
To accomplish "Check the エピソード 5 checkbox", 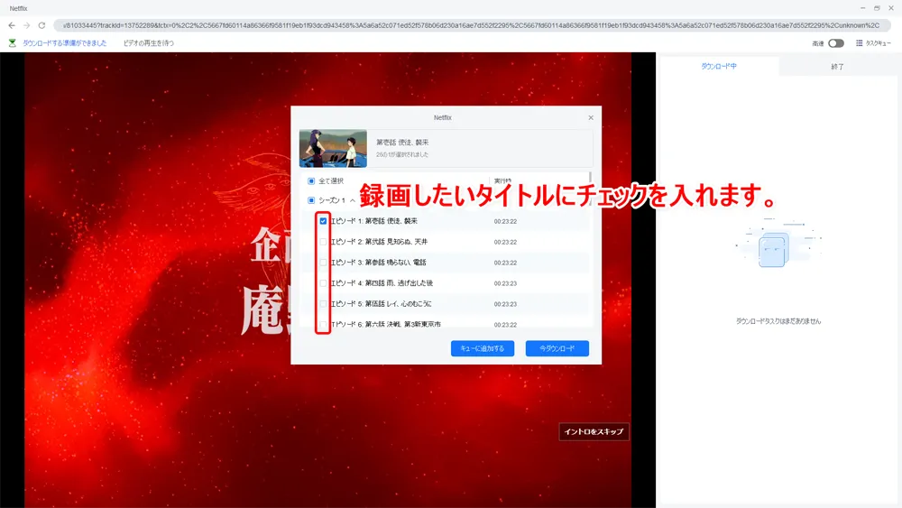I will coord(323,304).
